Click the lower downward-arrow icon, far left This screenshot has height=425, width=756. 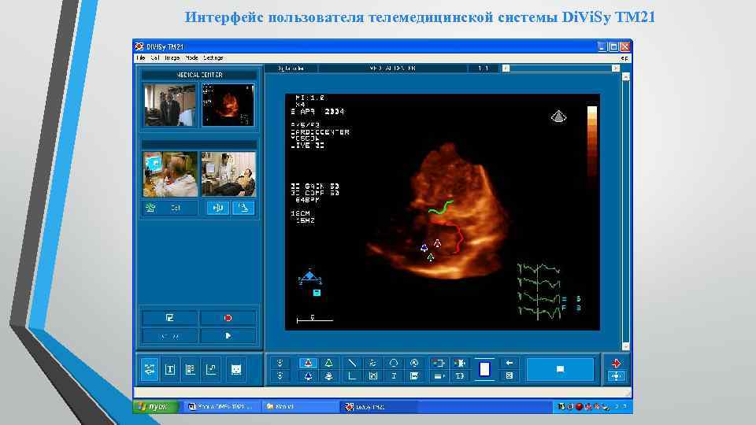[280, 376]
